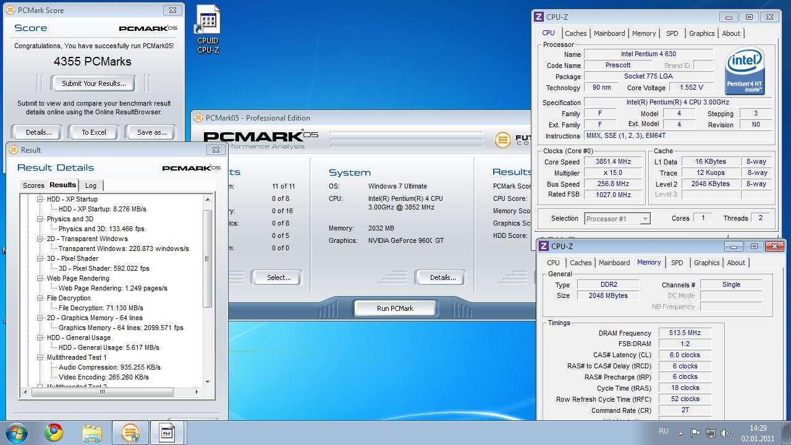This screenshot has height=445, width=791.
Task: Click Submit Your Results button
Action: 94,83
